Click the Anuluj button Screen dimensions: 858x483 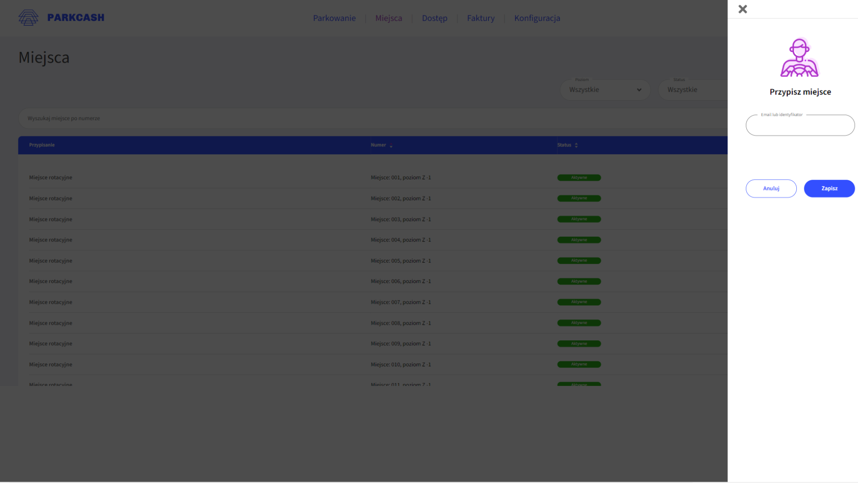coord(771,188)
